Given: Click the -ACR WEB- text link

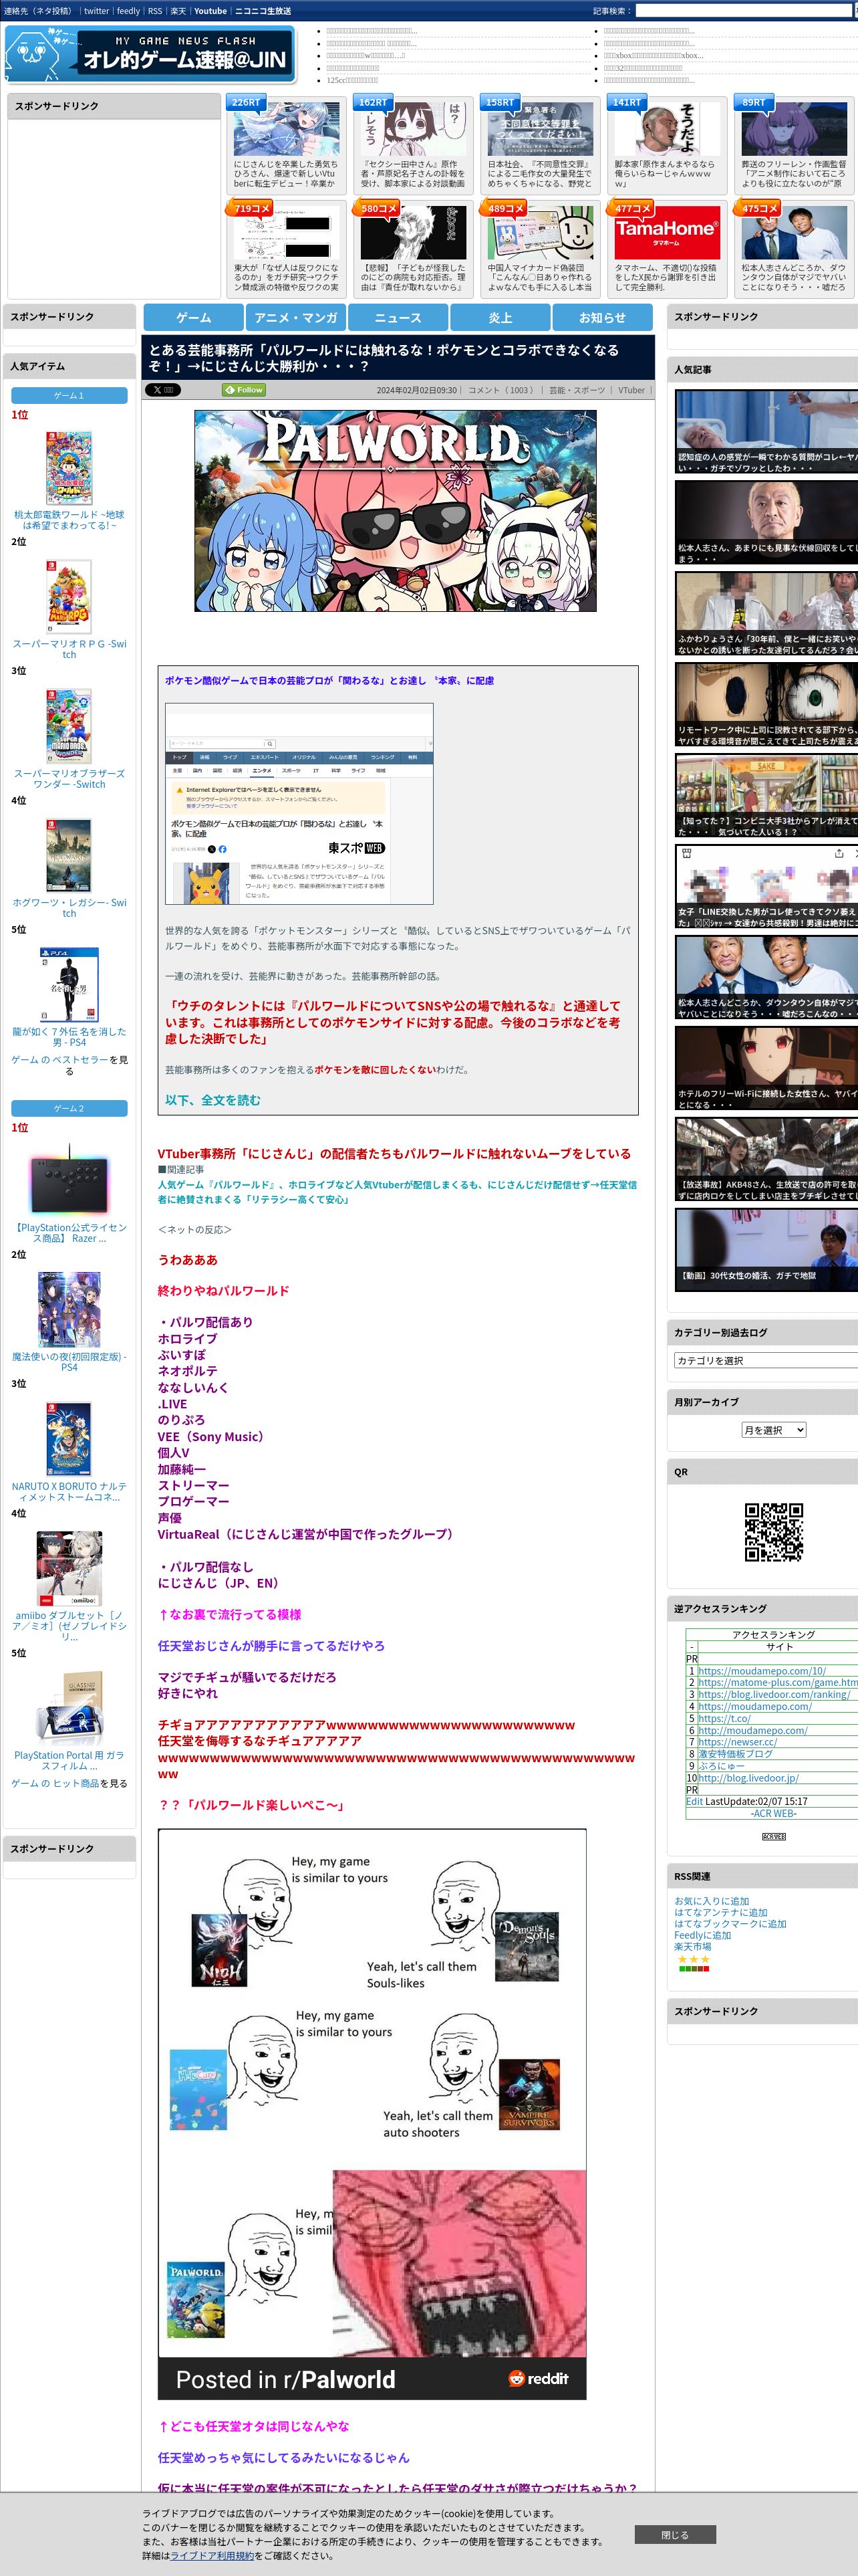Looking at the screenshot, I should click(773, 1813).
